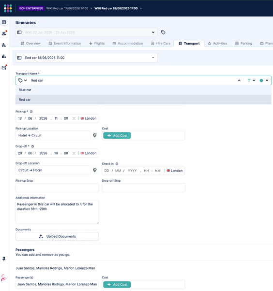Click the Drop-off hour value 16

pos(56,153)
